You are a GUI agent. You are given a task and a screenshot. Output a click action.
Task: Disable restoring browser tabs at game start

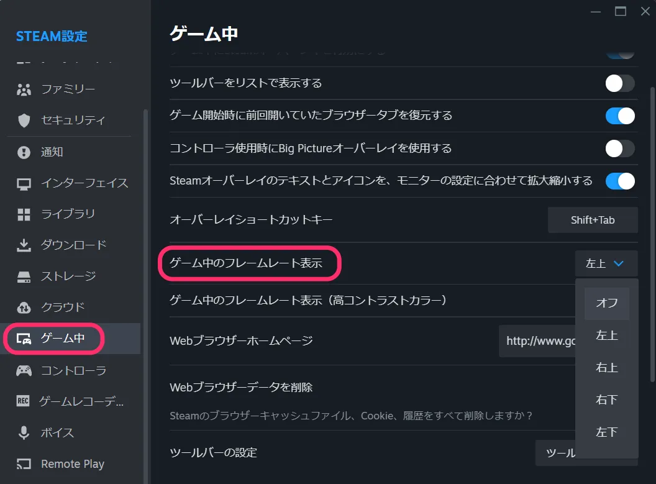pos(619,116)
